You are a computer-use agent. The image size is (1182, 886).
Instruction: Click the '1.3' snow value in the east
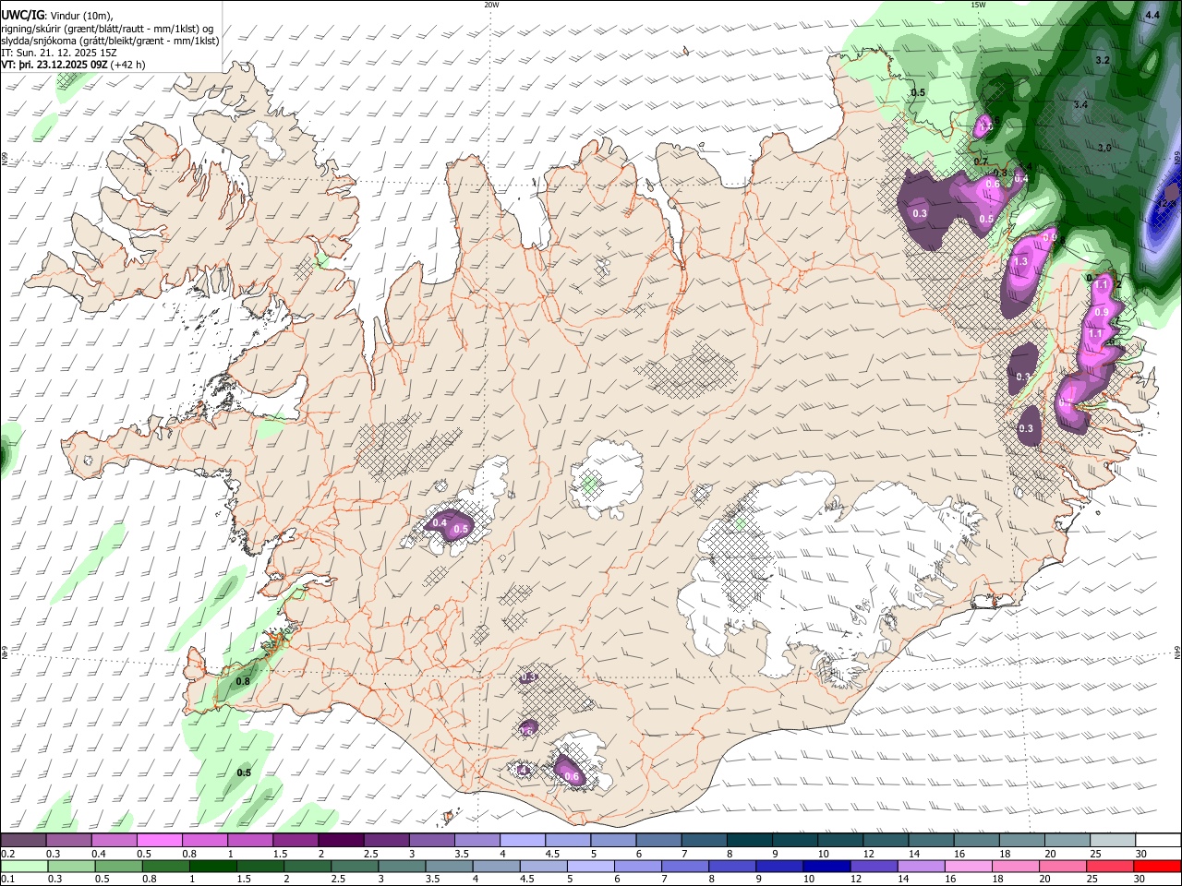tap(1020, 262)
